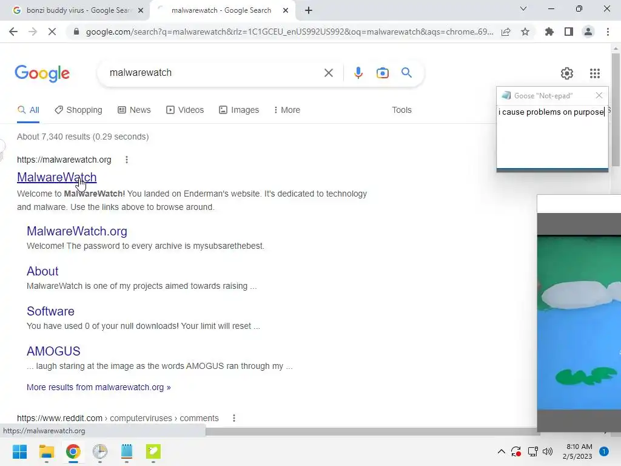The image size is (621, 466).
Task: Open more options for reddit.com result
Action: pyautogui.click(x=234, y=418)
